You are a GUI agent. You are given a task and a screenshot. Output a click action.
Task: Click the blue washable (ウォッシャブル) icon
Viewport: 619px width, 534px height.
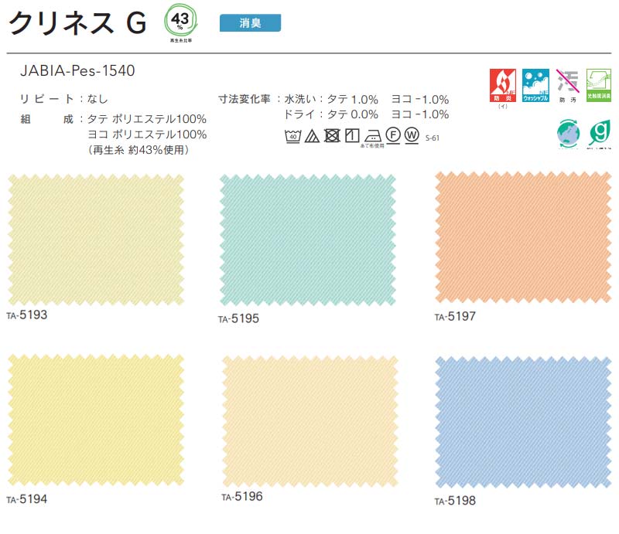coord(535,83)
